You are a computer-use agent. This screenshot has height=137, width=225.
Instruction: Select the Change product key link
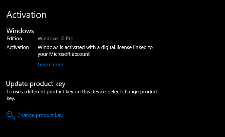pos(40,115)
